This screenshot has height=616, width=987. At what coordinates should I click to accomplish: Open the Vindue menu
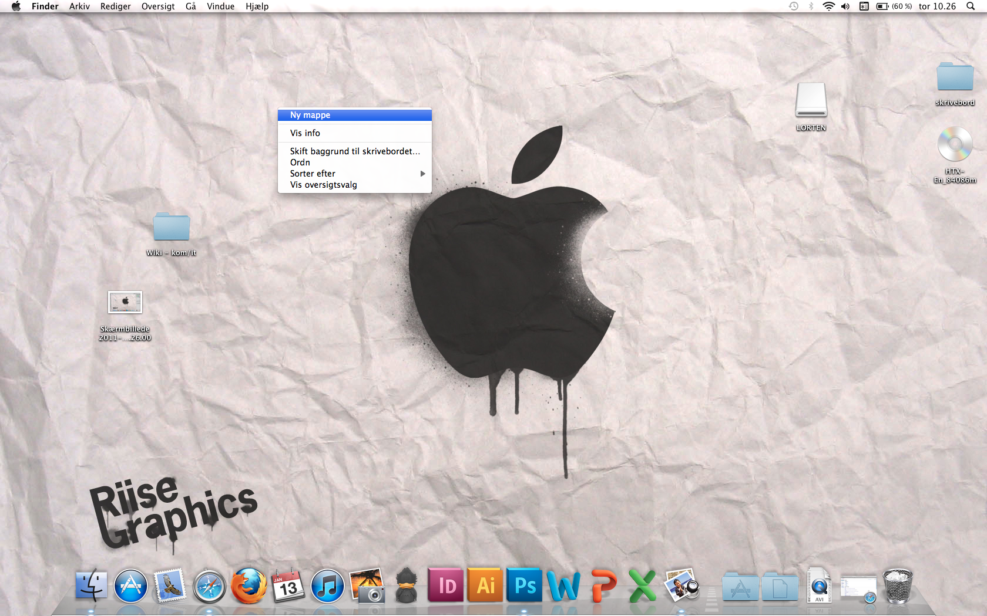point(221,6)
